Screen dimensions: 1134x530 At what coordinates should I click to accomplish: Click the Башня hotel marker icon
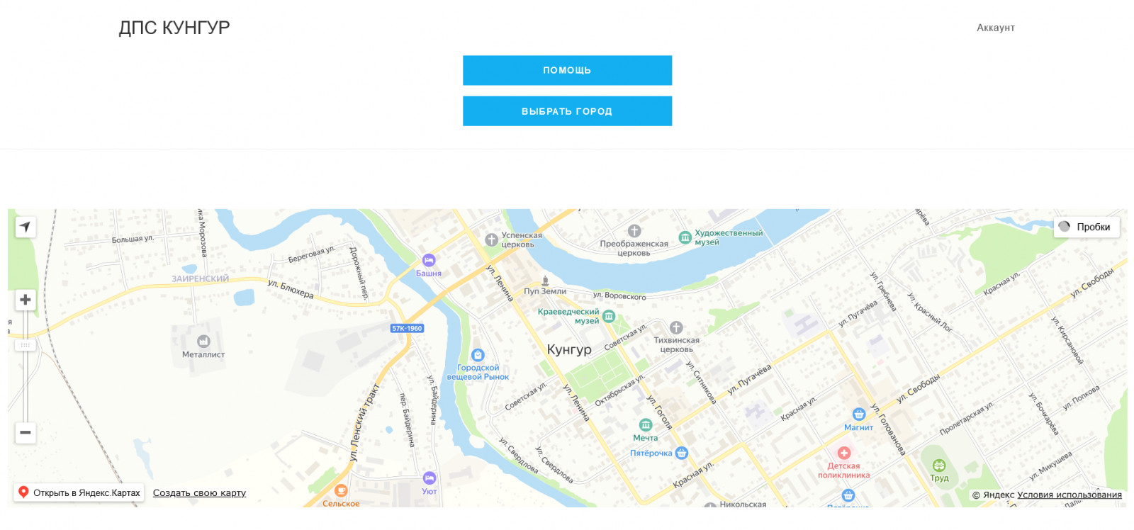tap(429, 260)
